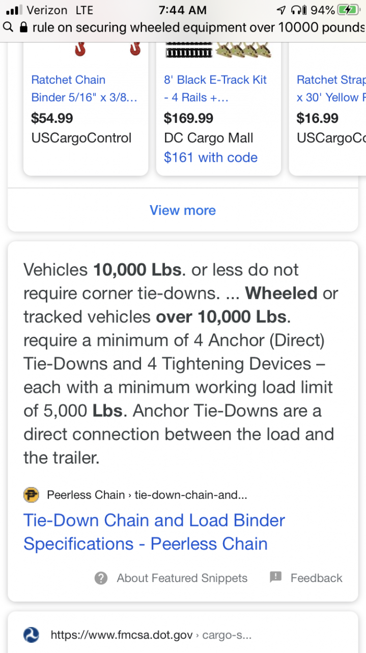This screenshot has width=366, height=653.
Task: Click the question mark About Snippets icon
Action: (x=101, y=578)
